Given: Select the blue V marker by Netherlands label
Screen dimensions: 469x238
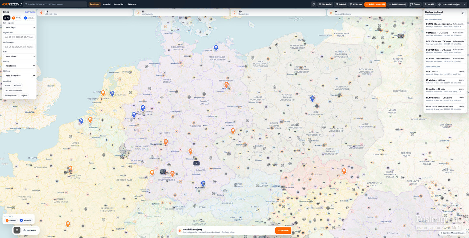Looking at the screenshot, I should click(112, 93).
